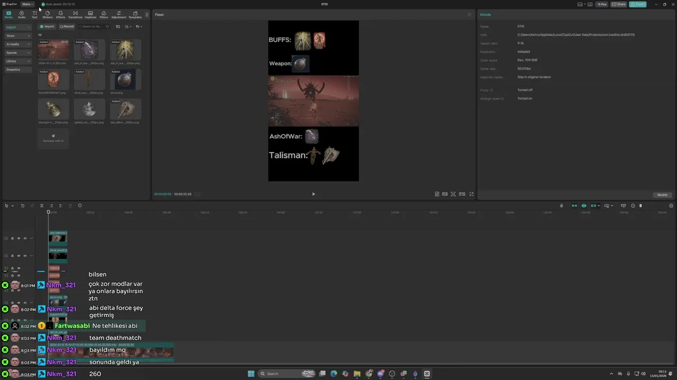Expand the Yours section
Screen dimensions: 677x380
tap(19, 35)
